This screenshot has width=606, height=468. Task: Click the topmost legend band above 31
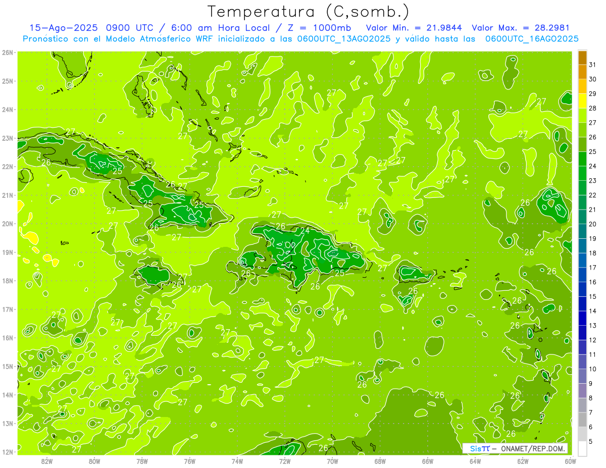(x=582, y=58)
